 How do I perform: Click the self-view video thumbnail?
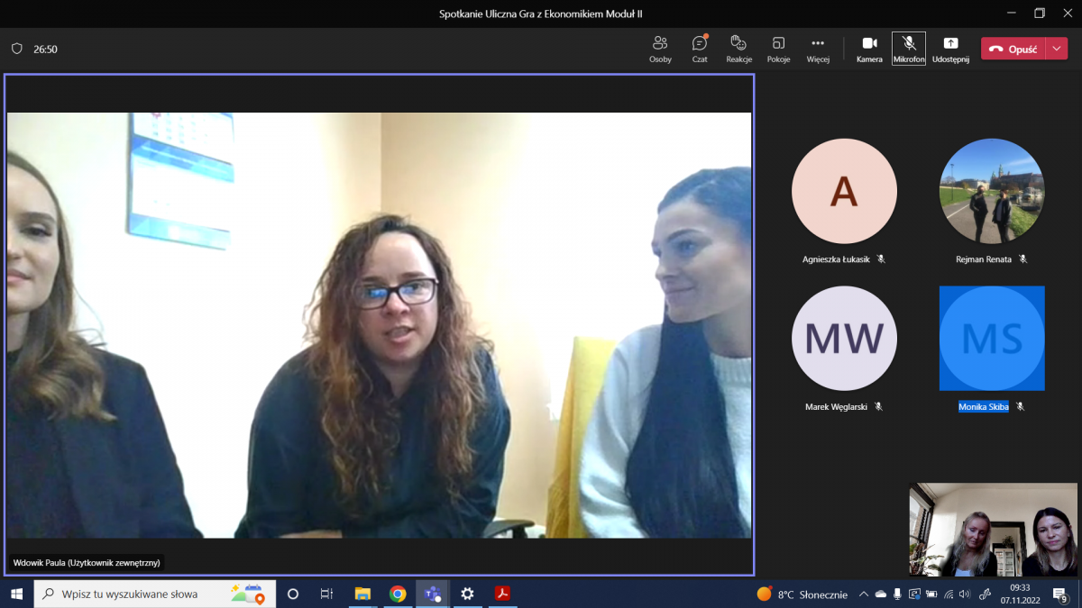coord(993,530)
